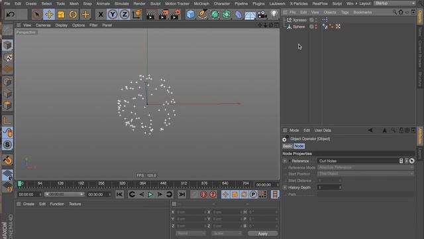Screen dimensions: 424x239
Task: Toggle the Sphere editor visibility dots
Action: (x=316, y=27)
